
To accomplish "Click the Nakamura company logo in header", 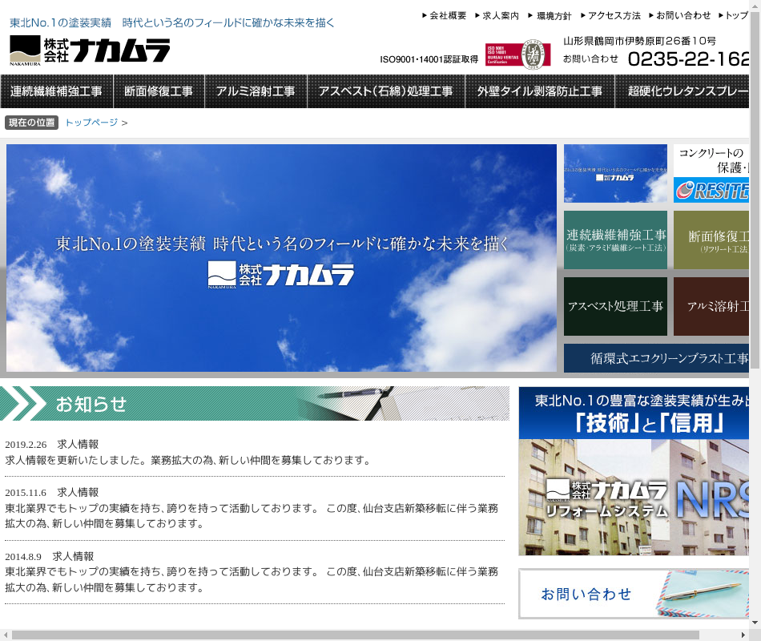I will pos(90,50).
